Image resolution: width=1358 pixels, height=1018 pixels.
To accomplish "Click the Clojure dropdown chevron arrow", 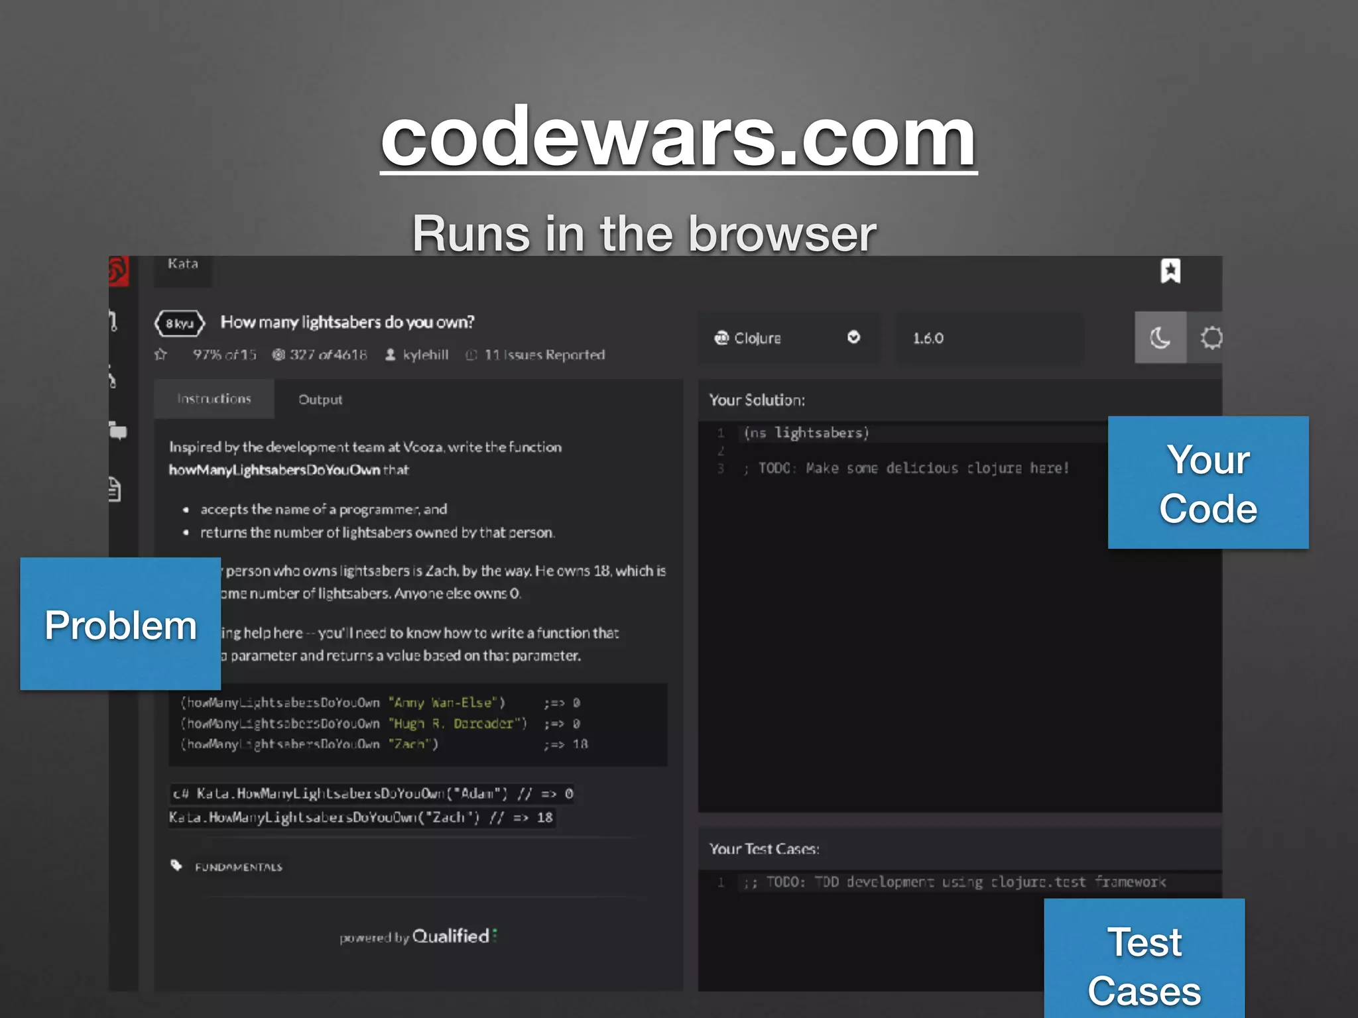I will 853,337.
